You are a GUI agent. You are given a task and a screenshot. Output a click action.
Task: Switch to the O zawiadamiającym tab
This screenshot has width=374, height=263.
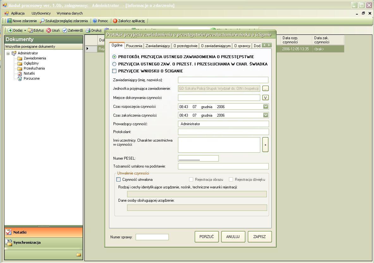click(x=216, y=46)
